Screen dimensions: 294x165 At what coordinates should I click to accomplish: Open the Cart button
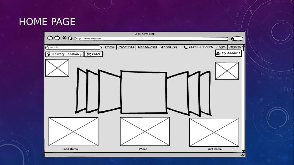[94, 54]
